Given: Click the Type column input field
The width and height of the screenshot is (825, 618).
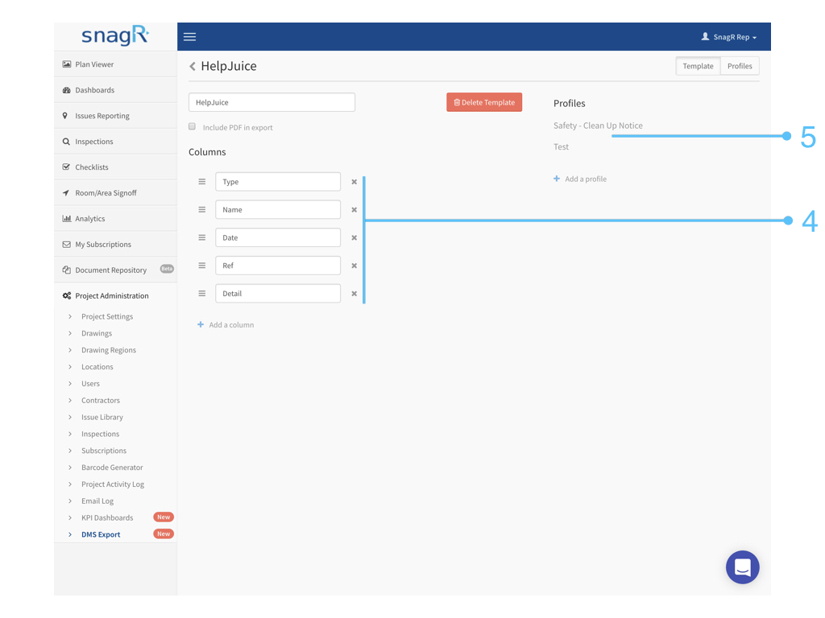Looking at the screenshot, I should click(x=278, y=182).
